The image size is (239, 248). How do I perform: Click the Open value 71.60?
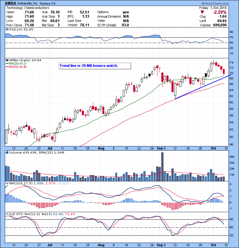coord(29,12)
